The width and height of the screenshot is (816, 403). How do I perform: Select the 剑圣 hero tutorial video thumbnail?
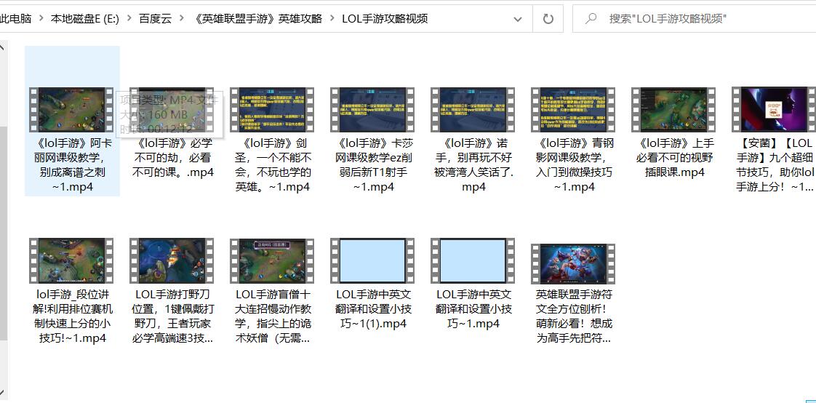click(272, 109)
